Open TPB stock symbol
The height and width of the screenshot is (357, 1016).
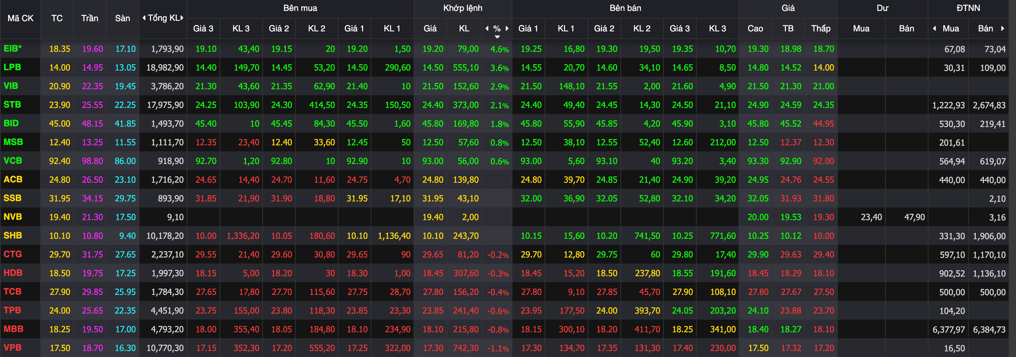pos(12,310)
